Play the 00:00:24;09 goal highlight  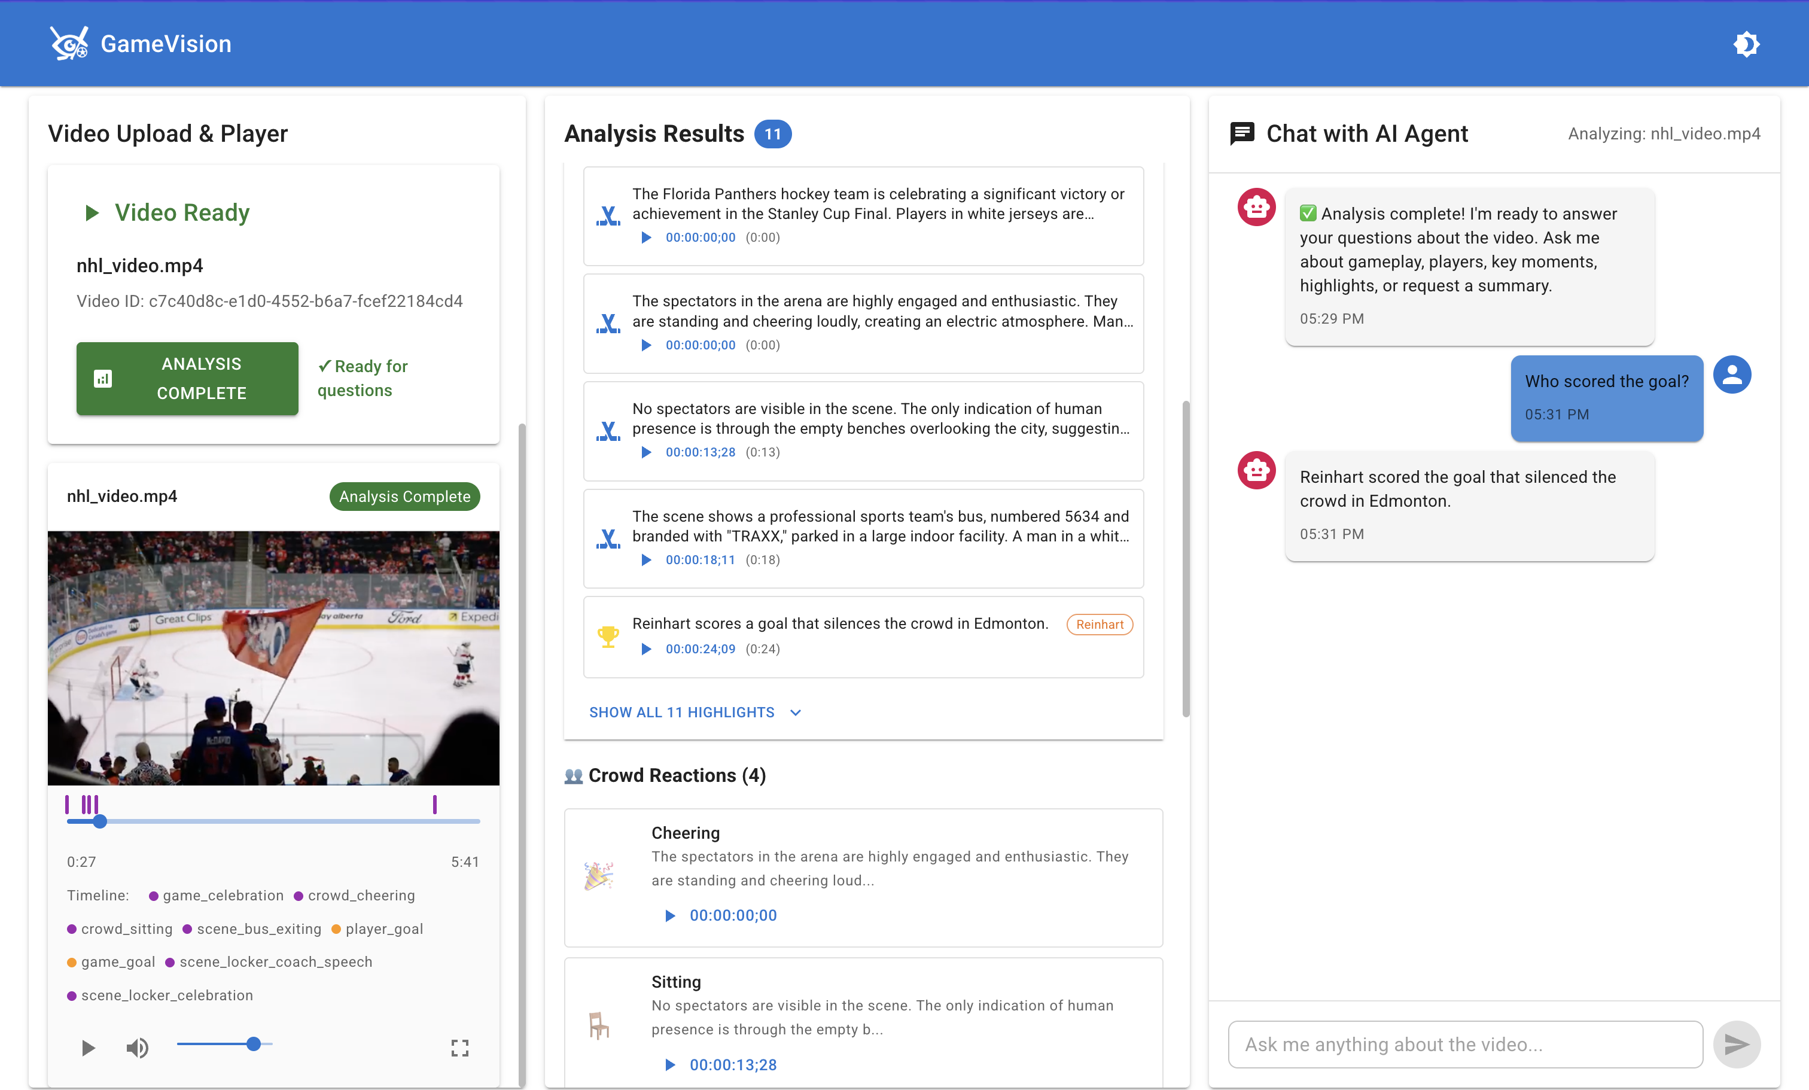[646, 649]
